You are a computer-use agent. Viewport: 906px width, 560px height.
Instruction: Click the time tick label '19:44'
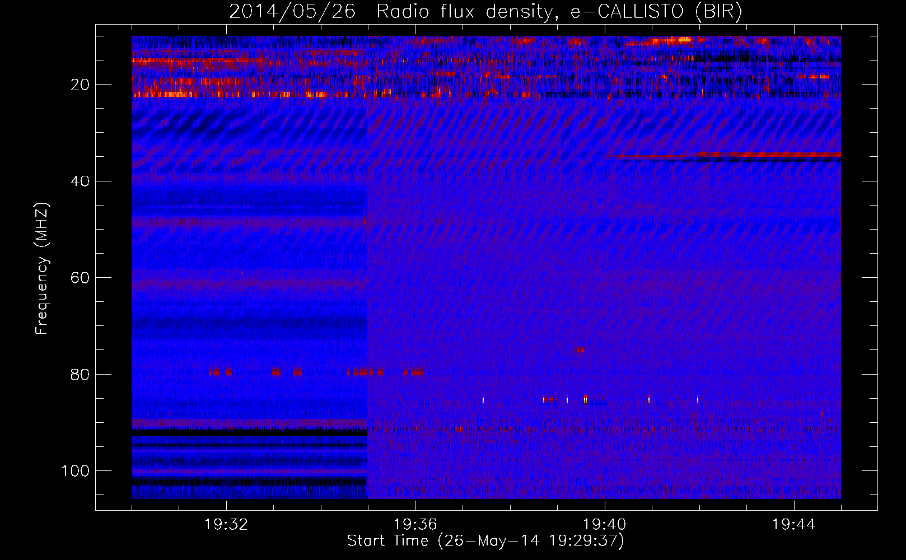pos(794,525)
